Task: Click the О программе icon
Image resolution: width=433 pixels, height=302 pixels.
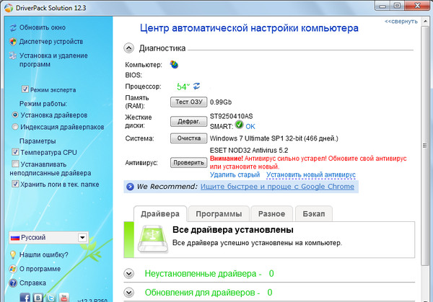Action: coord(13,269)
